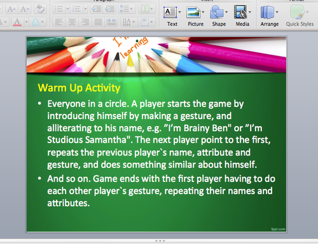Image resolution: width=318 pixels, height=247 pixels.
Task: Open Quick Styles
Action: [300, 15]
